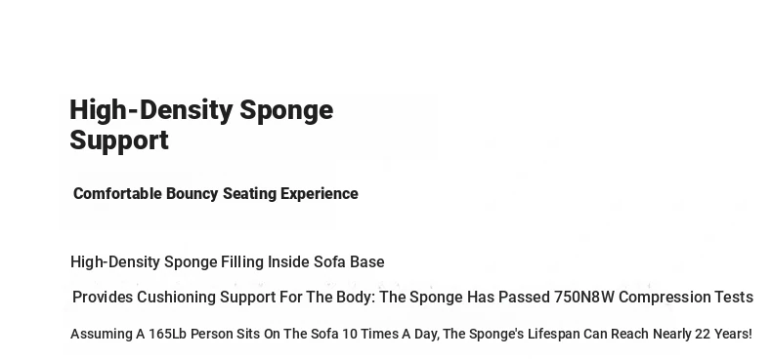
Task: Click the "Sponge Filling Inside Sofa Base" line
Action: click(275, 262)
